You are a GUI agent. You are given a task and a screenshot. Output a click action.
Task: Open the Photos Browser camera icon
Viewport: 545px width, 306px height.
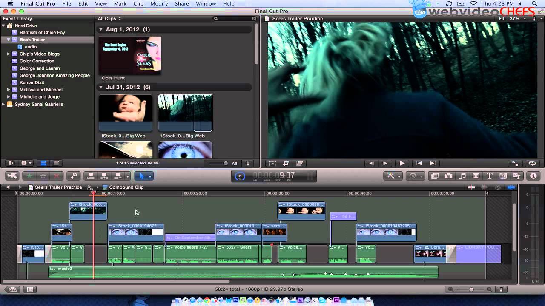(448, 176)
